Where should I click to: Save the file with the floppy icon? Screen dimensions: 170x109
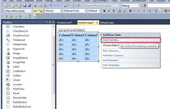[25, 6]
